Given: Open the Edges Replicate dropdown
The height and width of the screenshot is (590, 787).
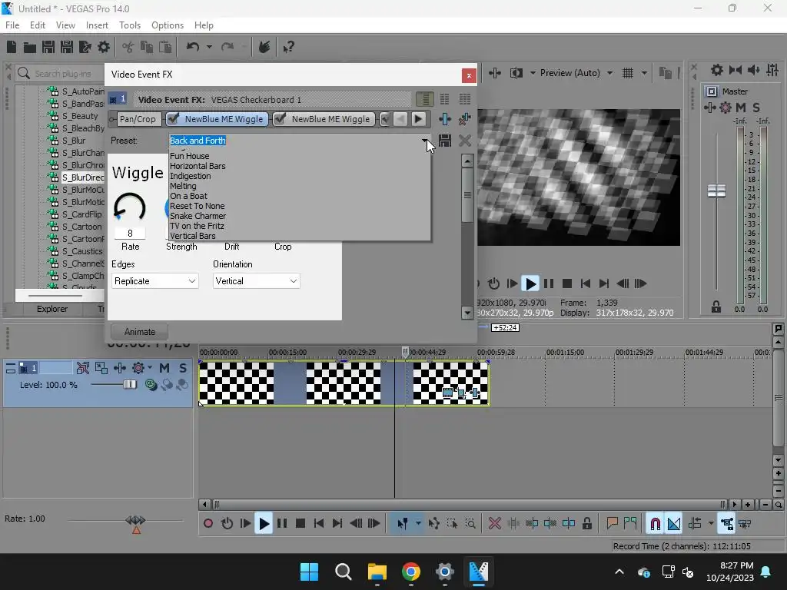Looking at the screenshot, I should (155, 281).
